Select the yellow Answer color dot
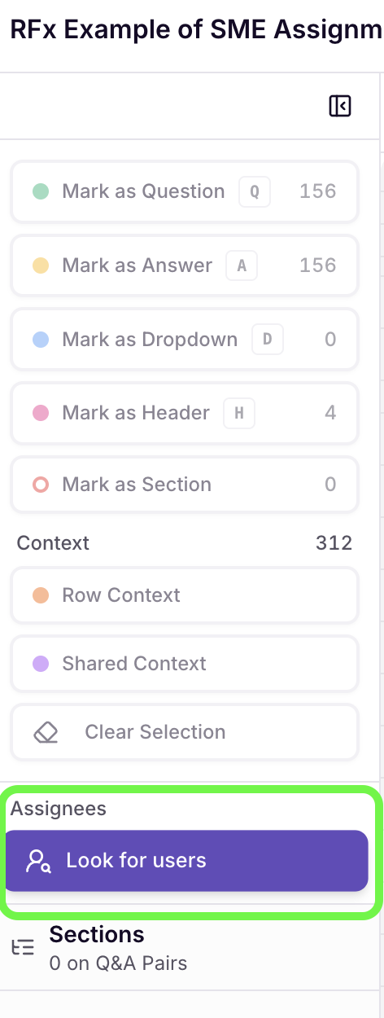384x1018 pixels. click(41, 265)
